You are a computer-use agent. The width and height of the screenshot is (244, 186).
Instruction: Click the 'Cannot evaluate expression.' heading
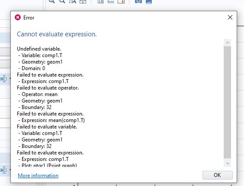click(57, 34)
